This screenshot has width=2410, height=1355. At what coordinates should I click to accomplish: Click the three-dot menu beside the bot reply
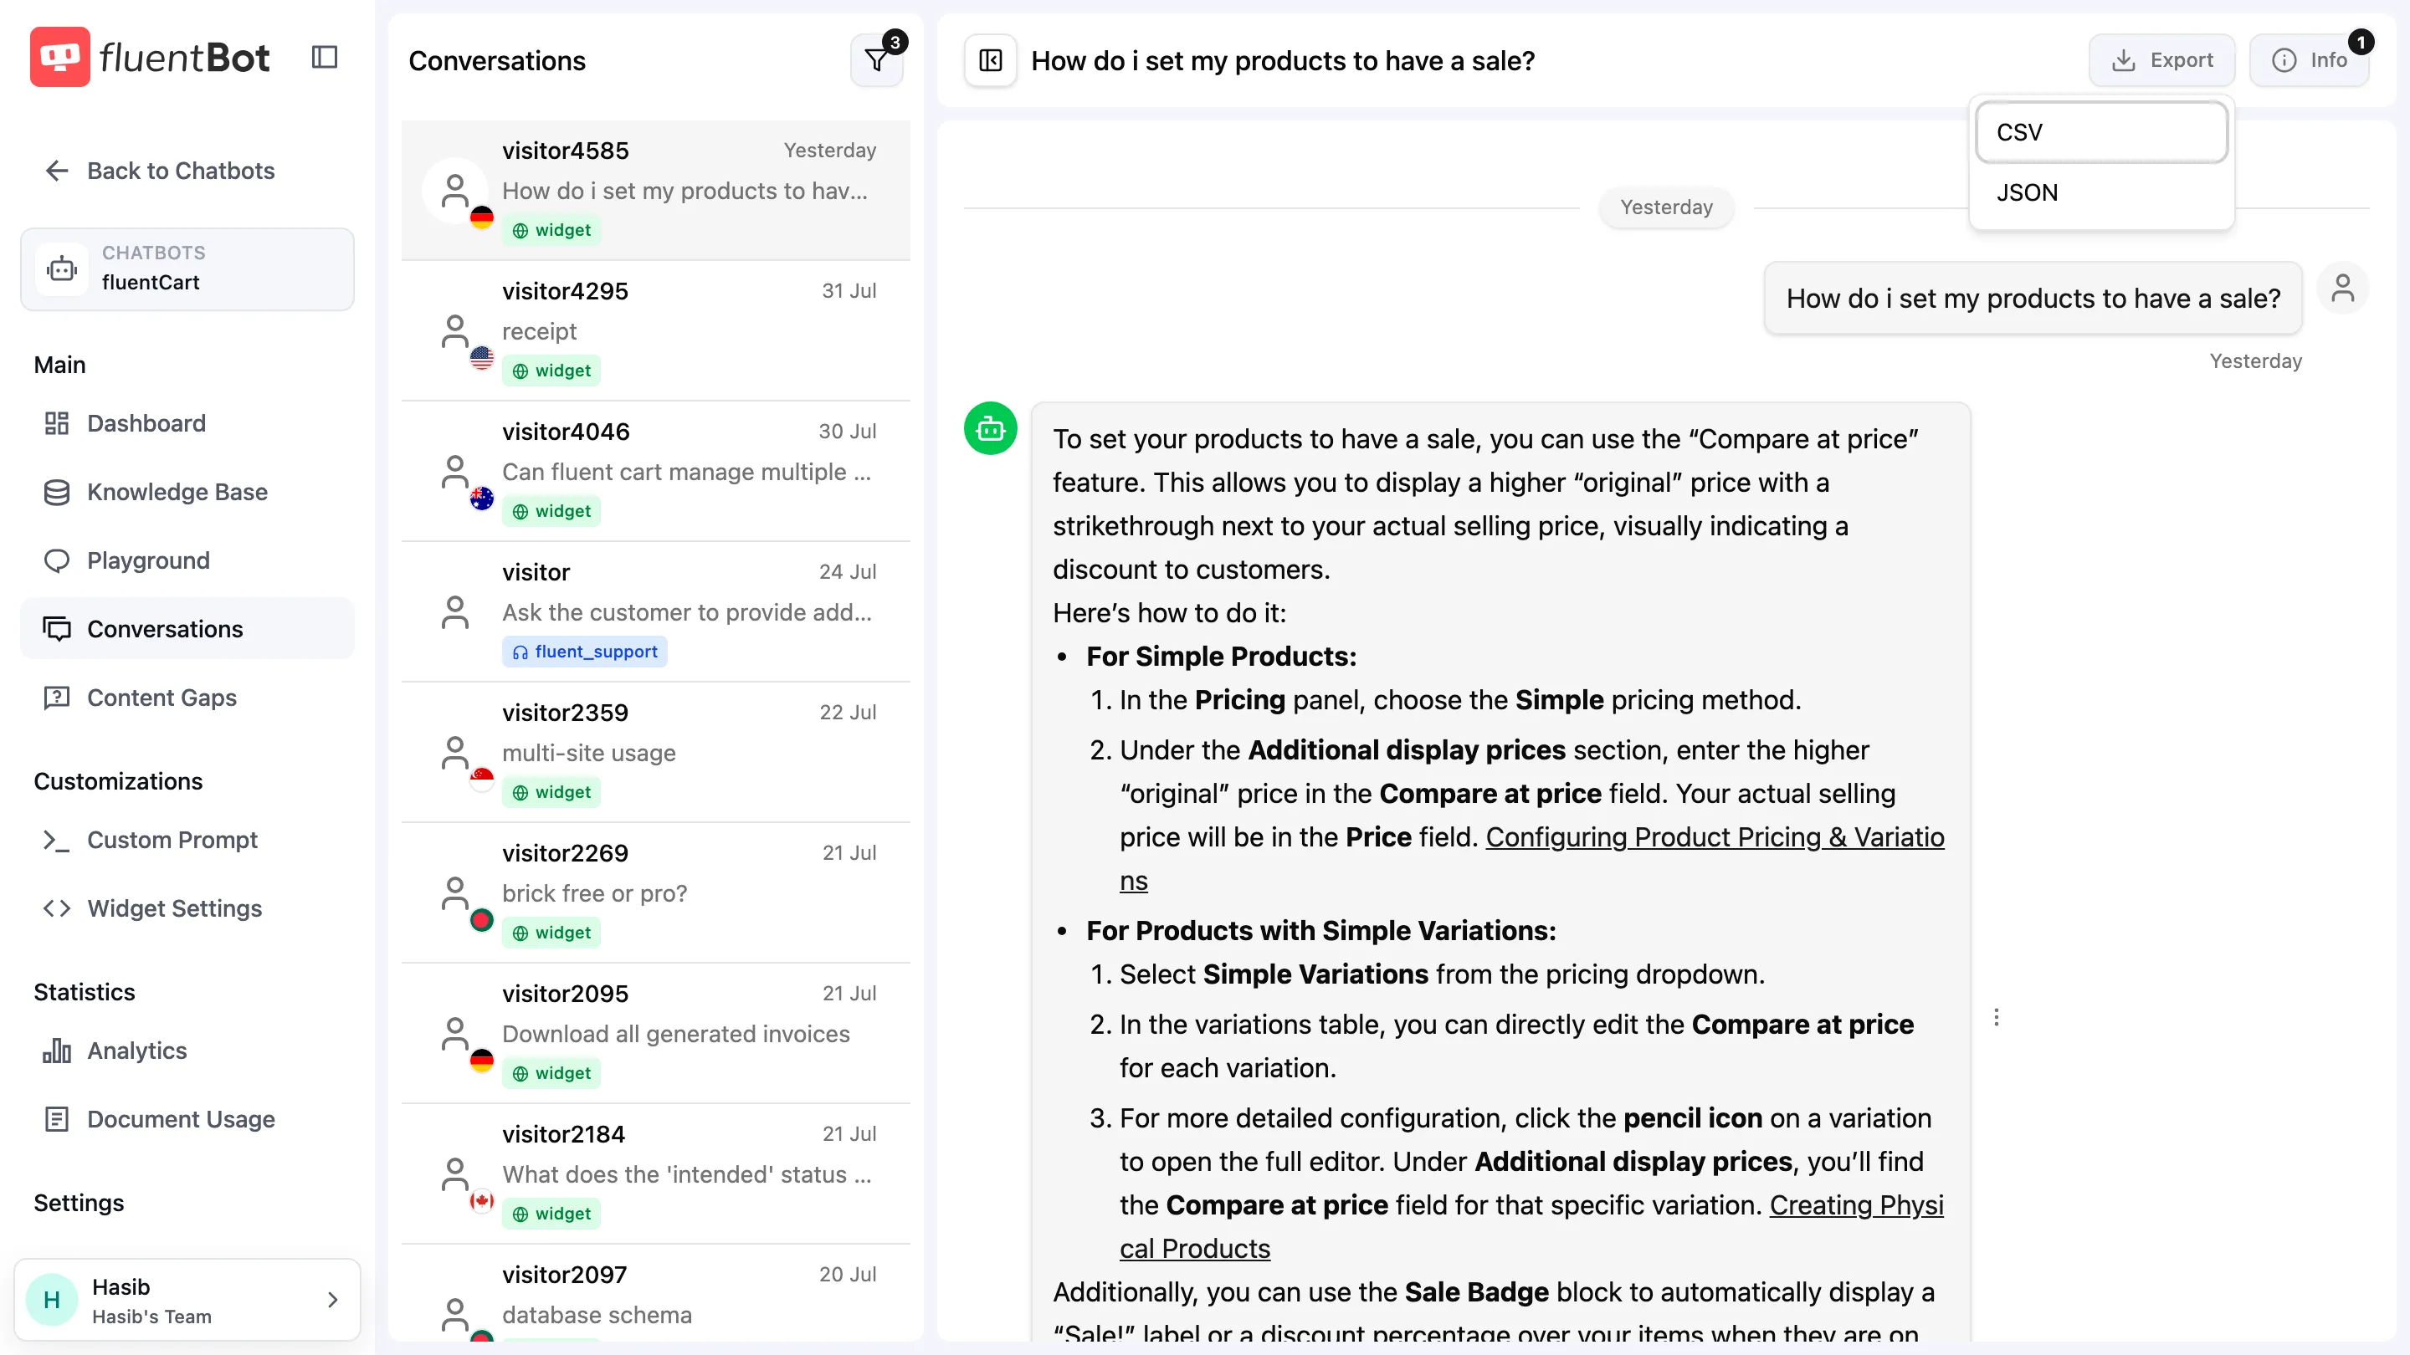pos(1997,1017)
